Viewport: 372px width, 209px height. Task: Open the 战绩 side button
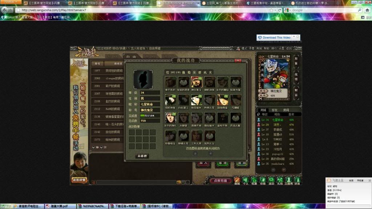click(x=296, y=77)
